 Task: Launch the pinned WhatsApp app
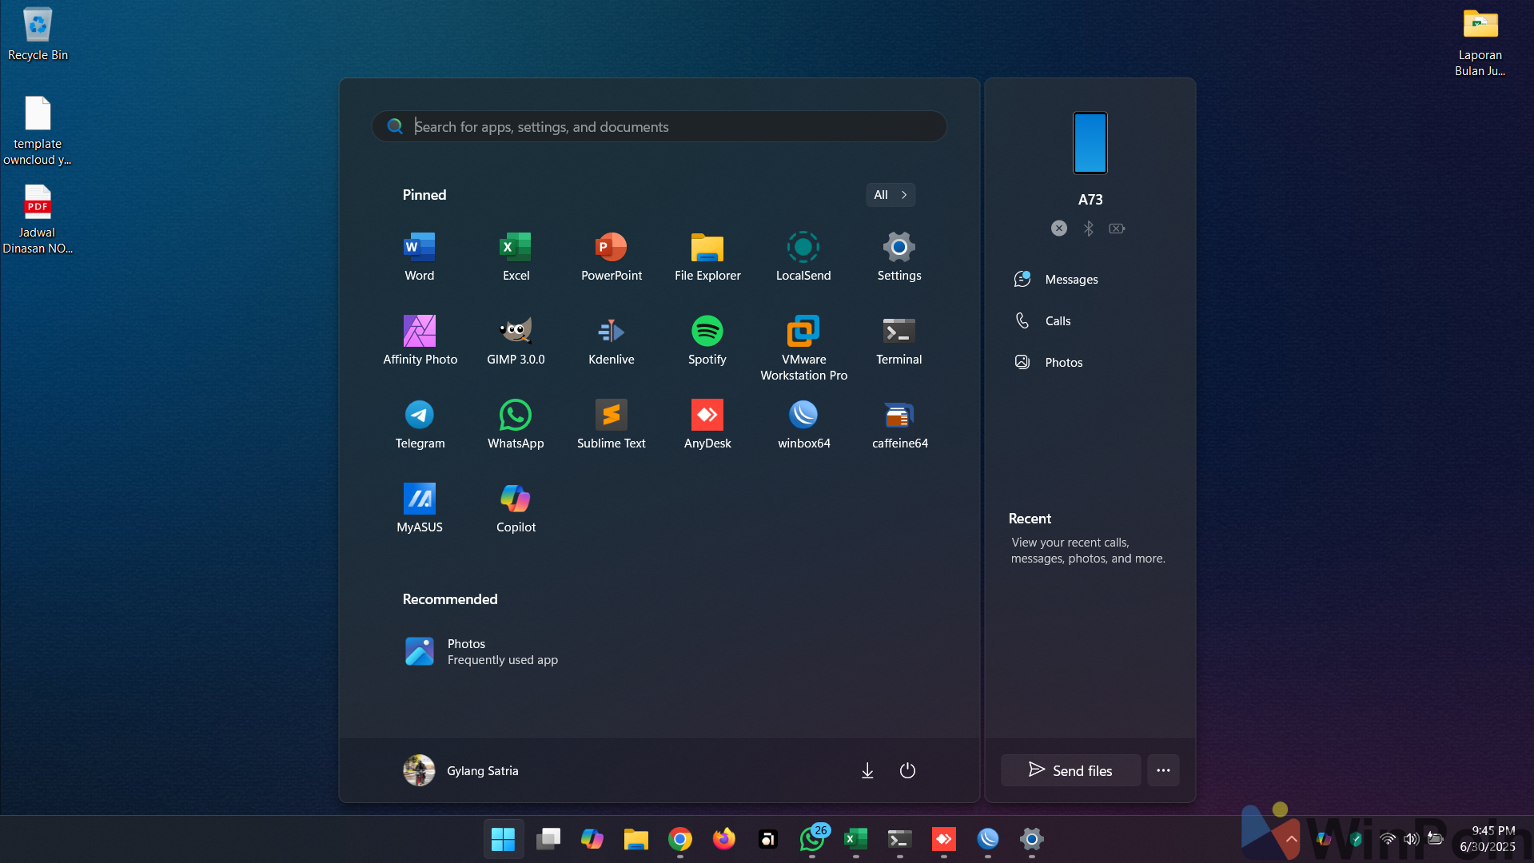[x=516, y=424]
